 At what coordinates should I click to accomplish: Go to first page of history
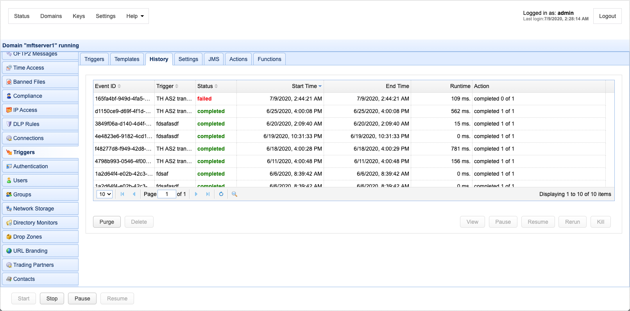pyautogui.click(x=122, y=194)
